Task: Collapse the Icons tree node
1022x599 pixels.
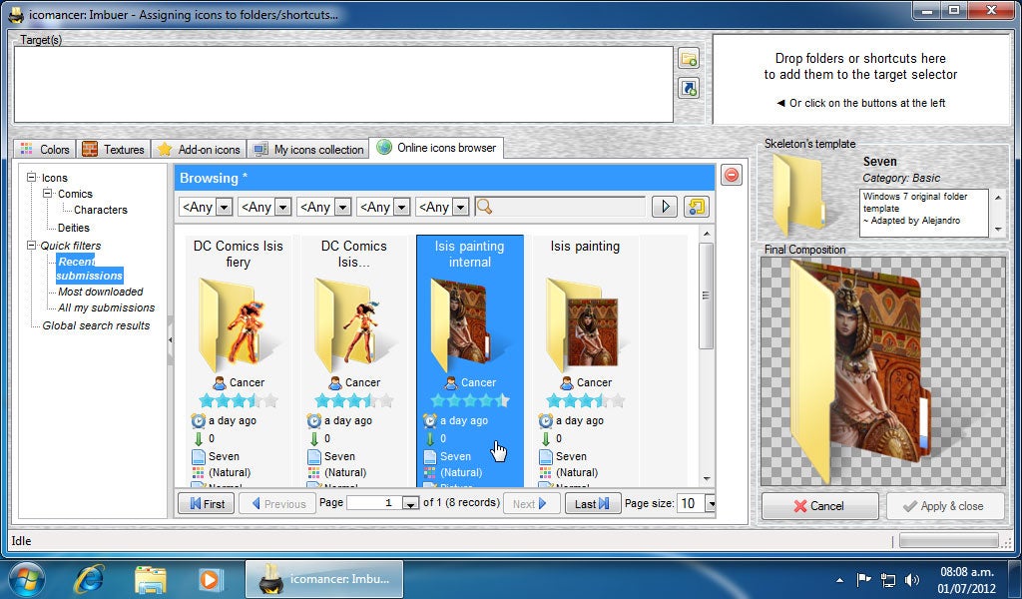Action: [31, 177]
